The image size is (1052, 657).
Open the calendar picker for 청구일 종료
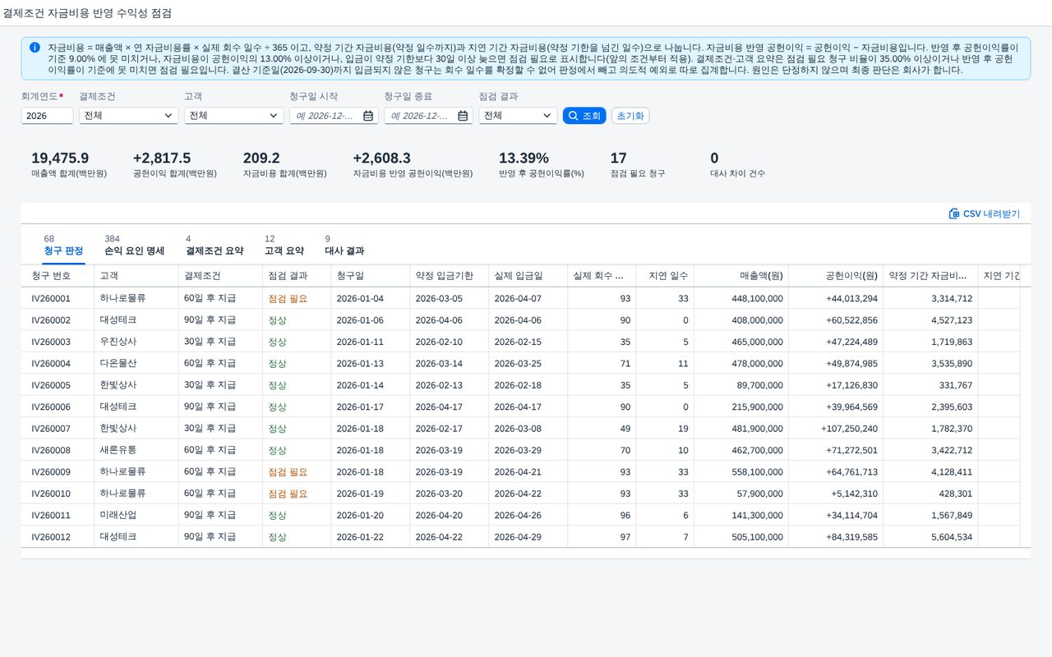[x=463, y=116]
